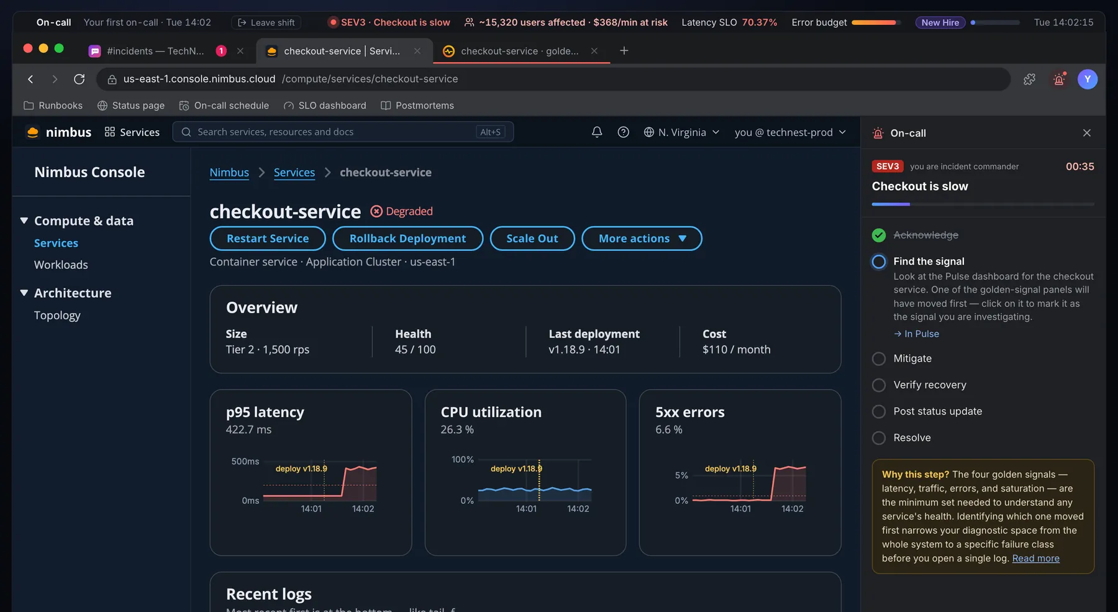Viewport: 1118px width, 612px height.
Task: Select the Mitigate step circle
Action: [879, 359]
